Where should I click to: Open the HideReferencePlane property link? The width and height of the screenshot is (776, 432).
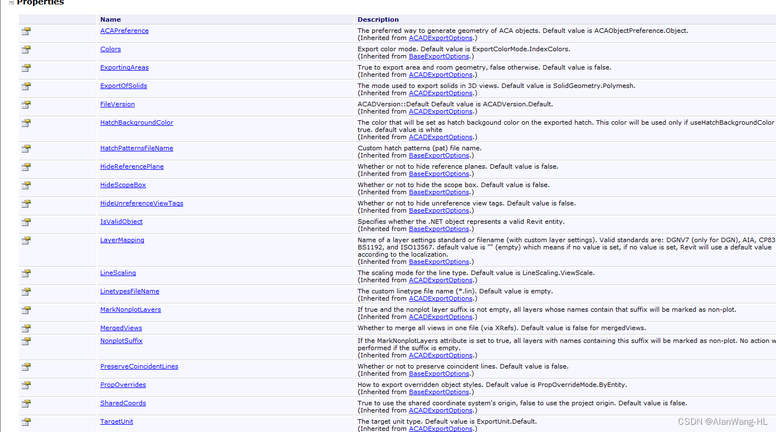[x=132, y=166]
